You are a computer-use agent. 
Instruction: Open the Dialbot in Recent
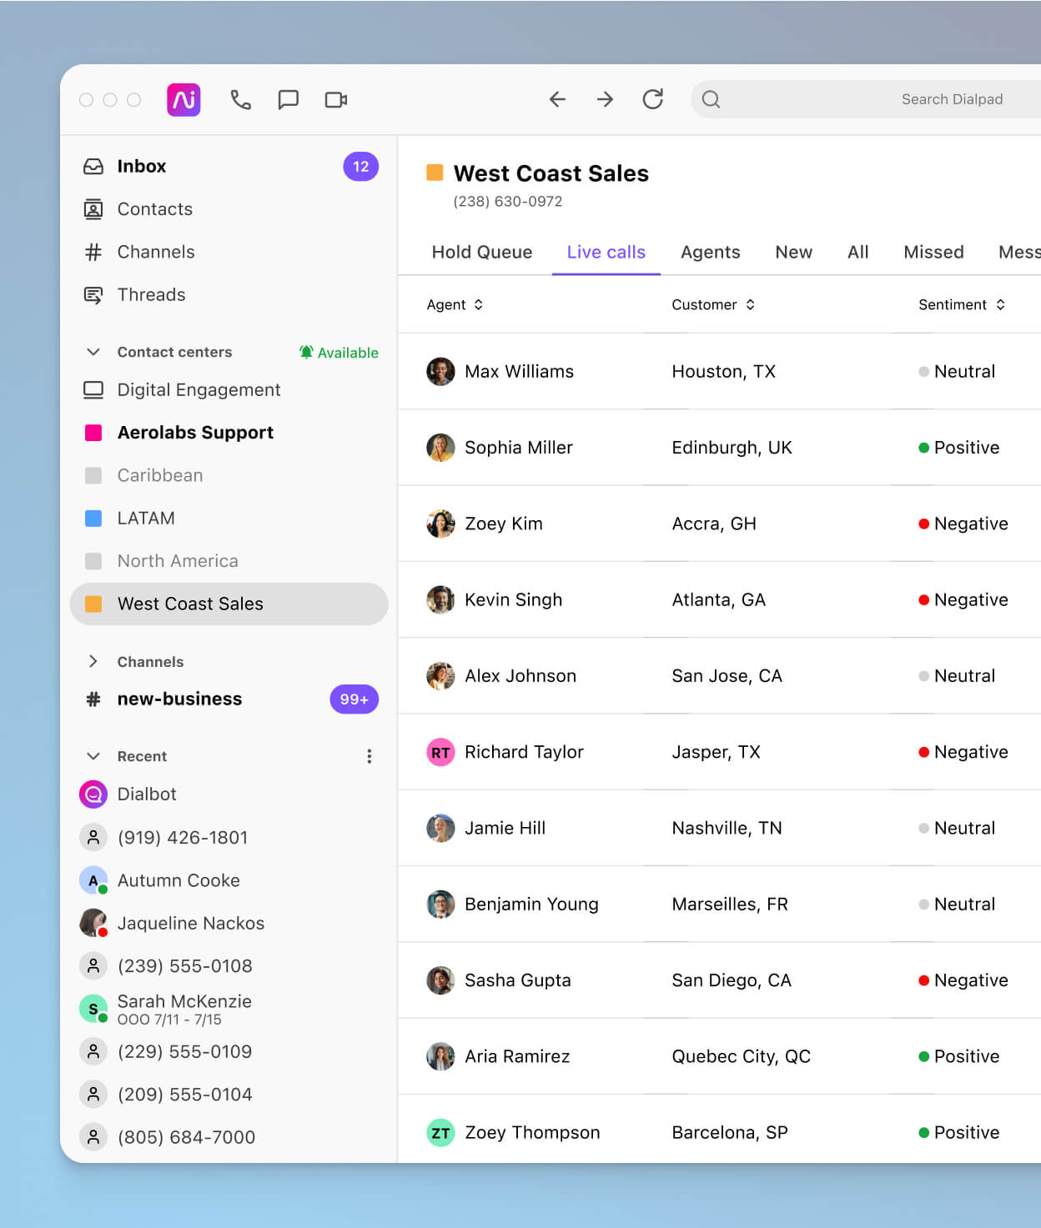point(147,794)
